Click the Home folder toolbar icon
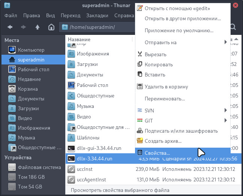The width and height of the screenshot is (243, 196). tap(51, 27)
